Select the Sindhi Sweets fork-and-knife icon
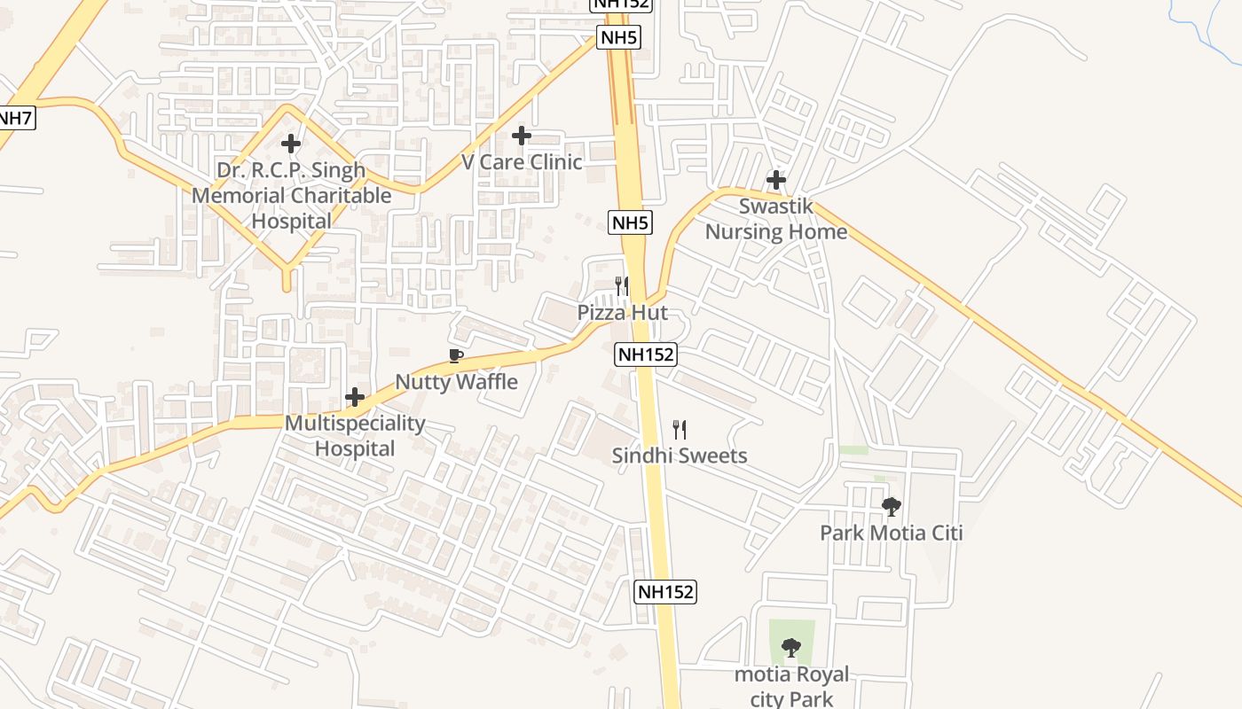 tap(680, 430)
